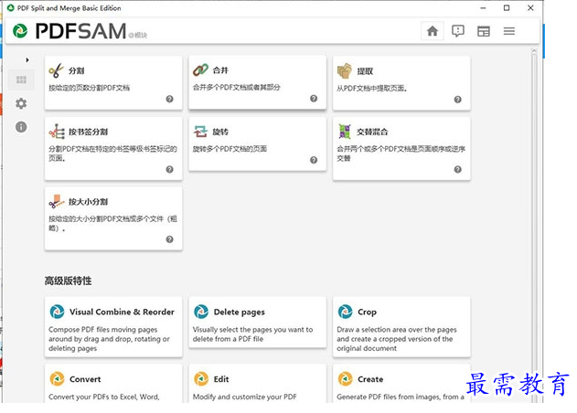
Task: Open the 按大小分割 split-by-size icon
Action: 57,202
